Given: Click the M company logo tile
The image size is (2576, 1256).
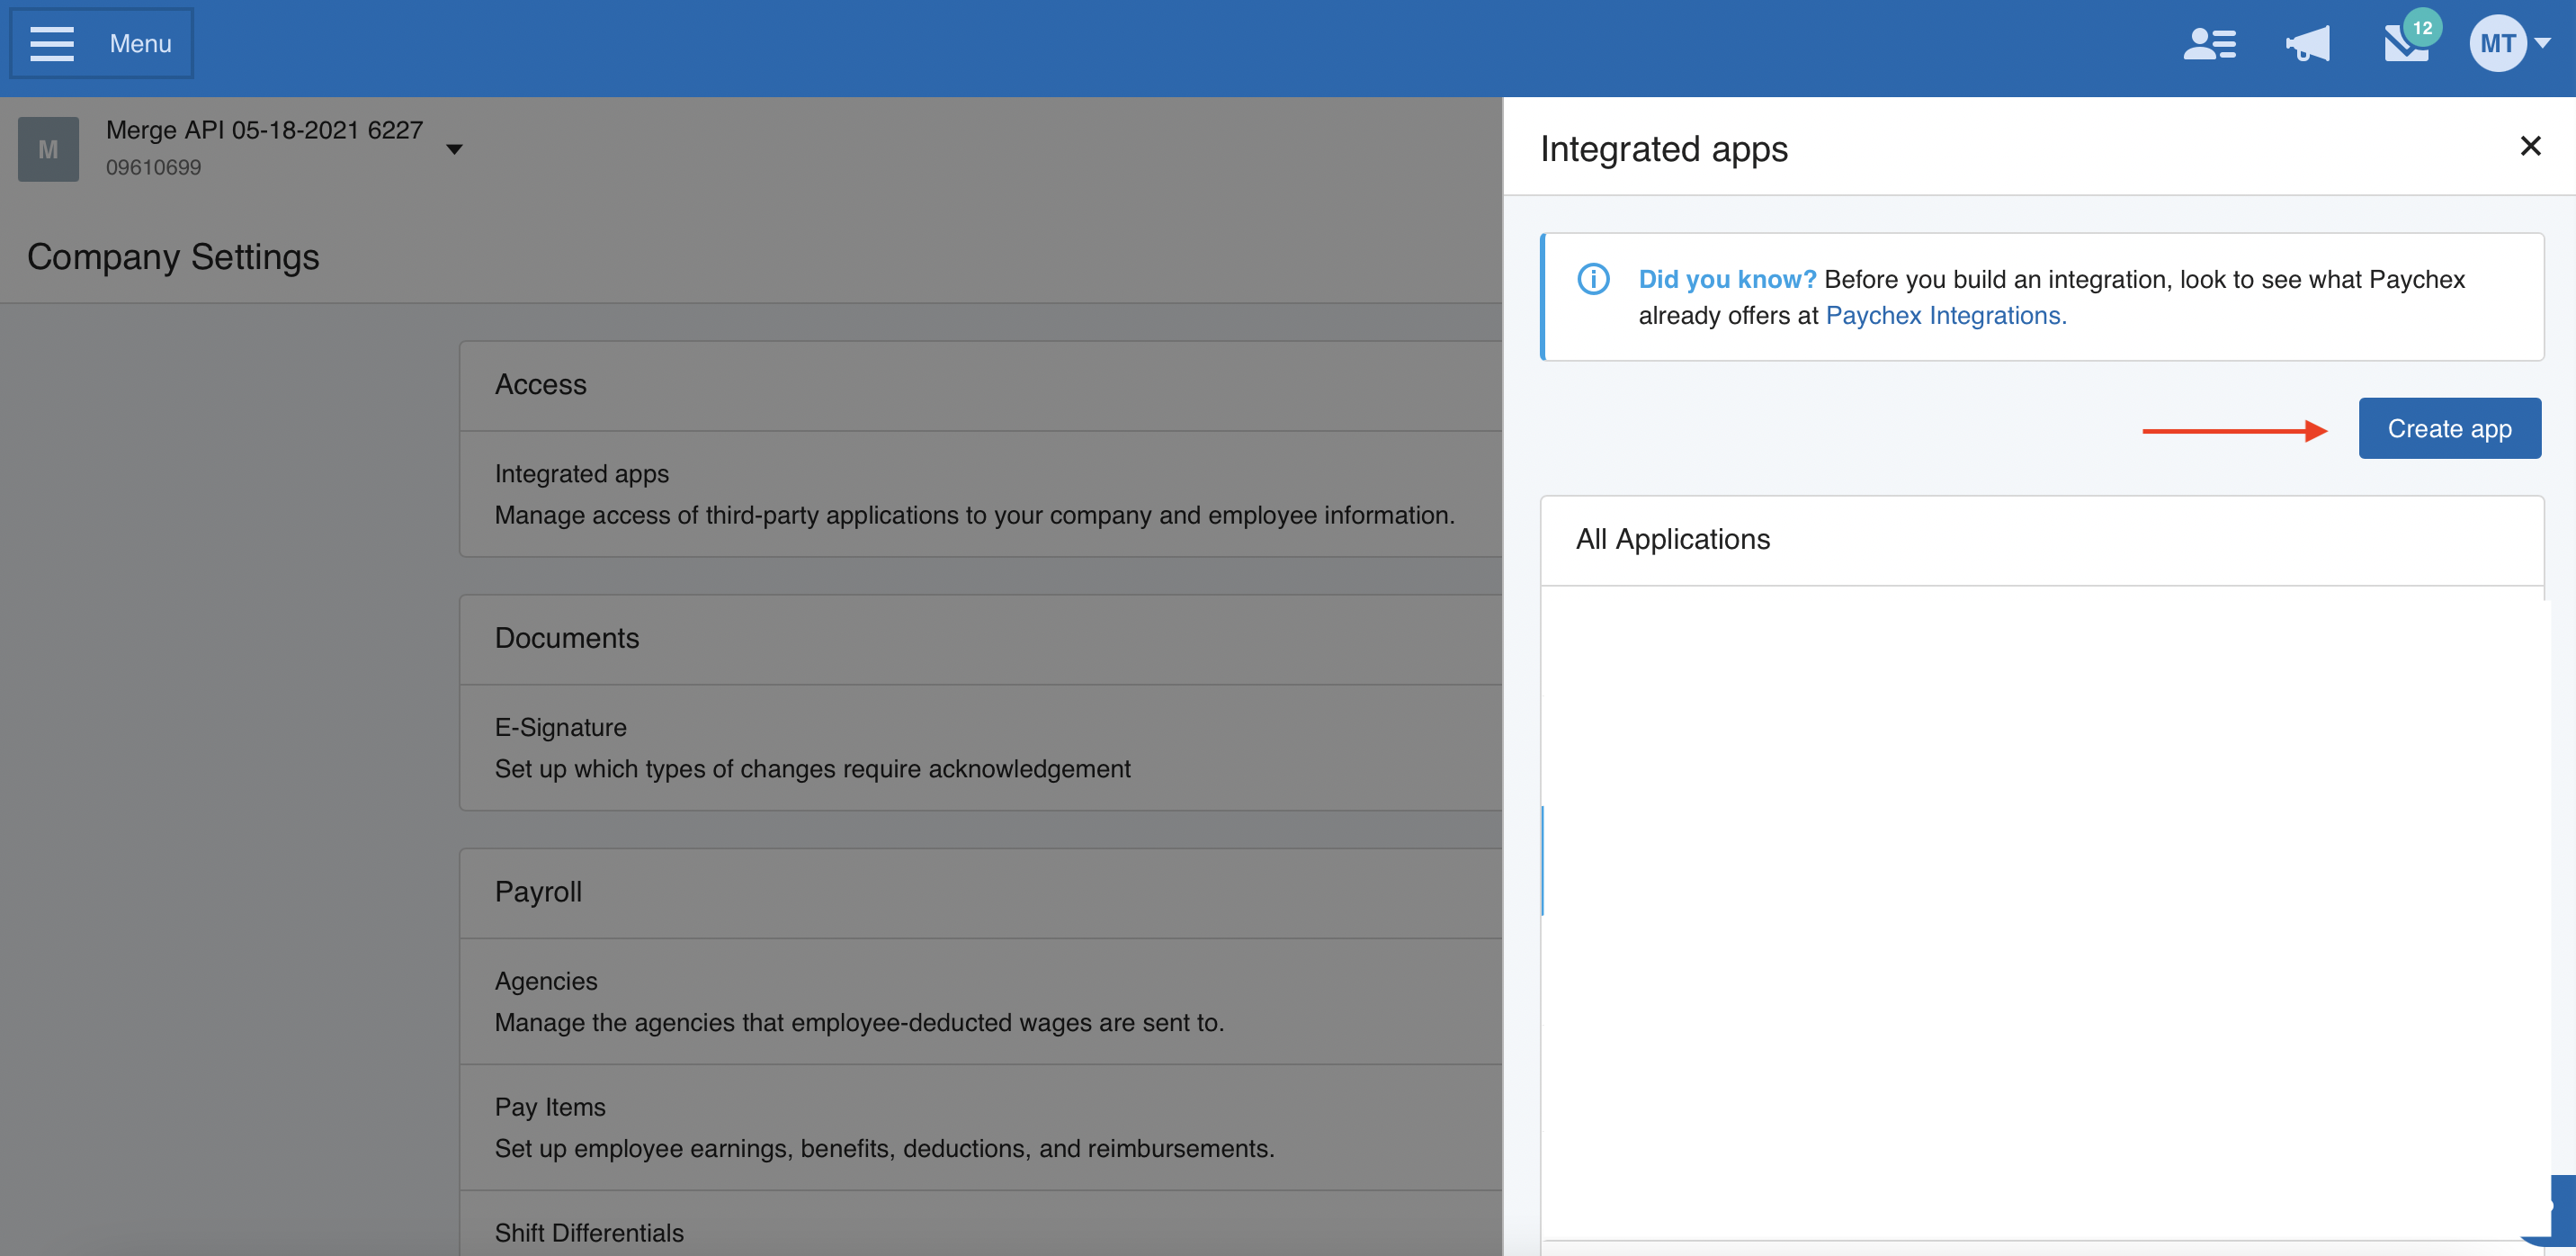Looking at the screenshot, I should [x=48, y=149].
